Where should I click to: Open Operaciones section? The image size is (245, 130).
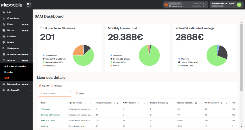pyautogui.click(x=13, y=18)
